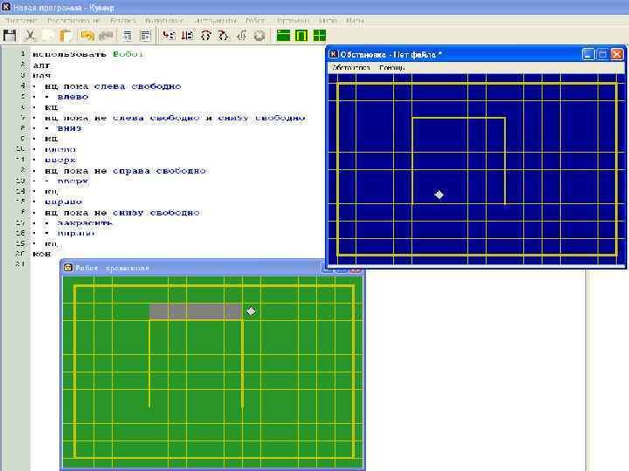
Task: Minimize the Обстановка window
Action: tap(588, 54)
